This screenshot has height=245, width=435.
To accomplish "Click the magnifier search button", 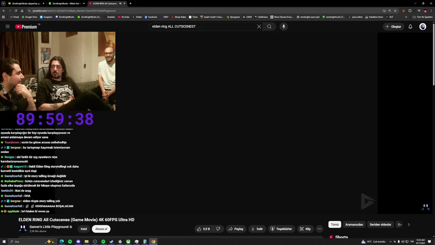I will pos(269,27).
